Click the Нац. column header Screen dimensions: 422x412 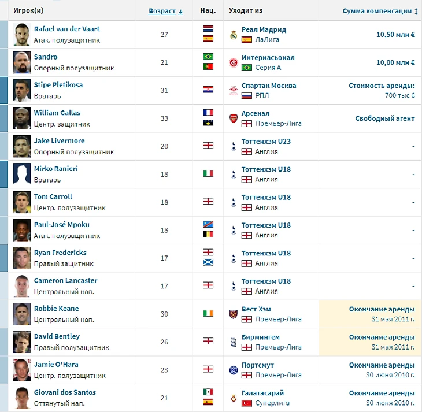pos(208,10)
